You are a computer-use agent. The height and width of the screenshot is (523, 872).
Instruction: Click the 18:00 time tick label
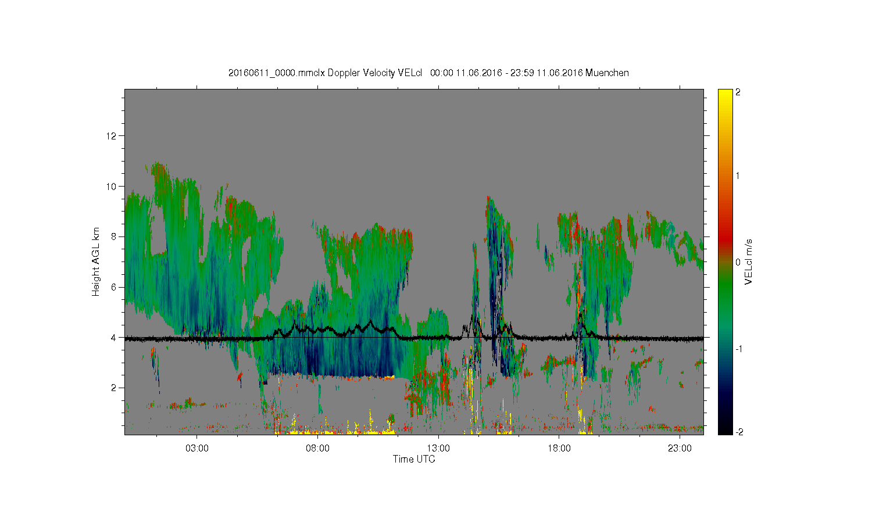[559, 449]
